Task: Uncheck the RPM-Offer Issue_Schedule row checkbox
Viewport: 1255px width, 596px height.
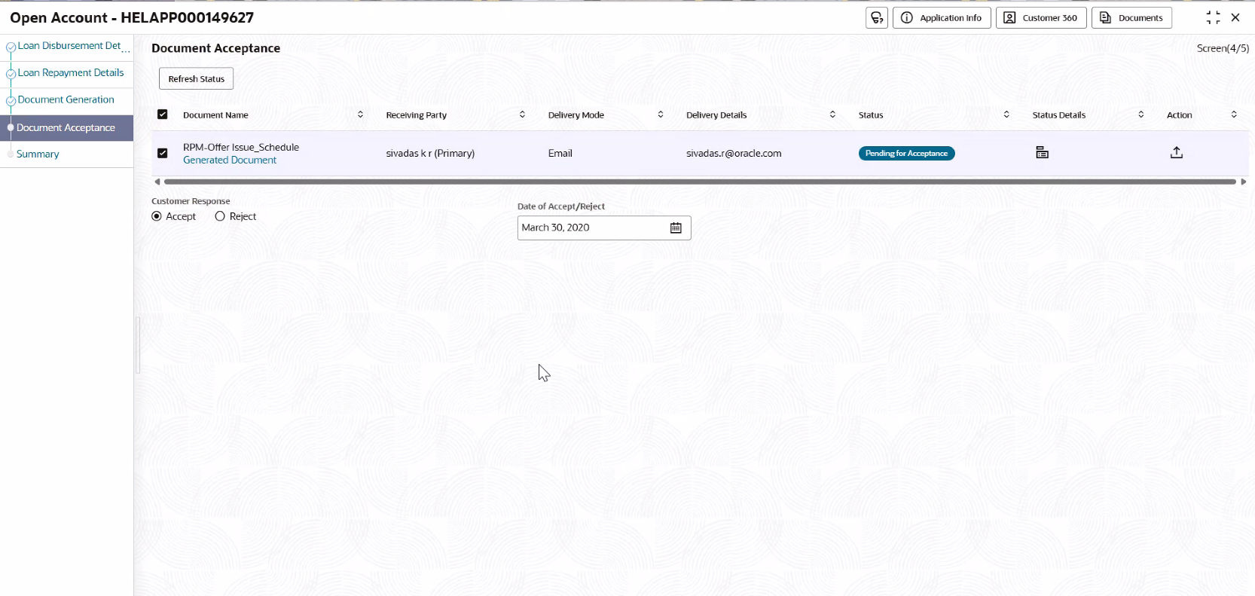Action: click(x=162, y=153)
